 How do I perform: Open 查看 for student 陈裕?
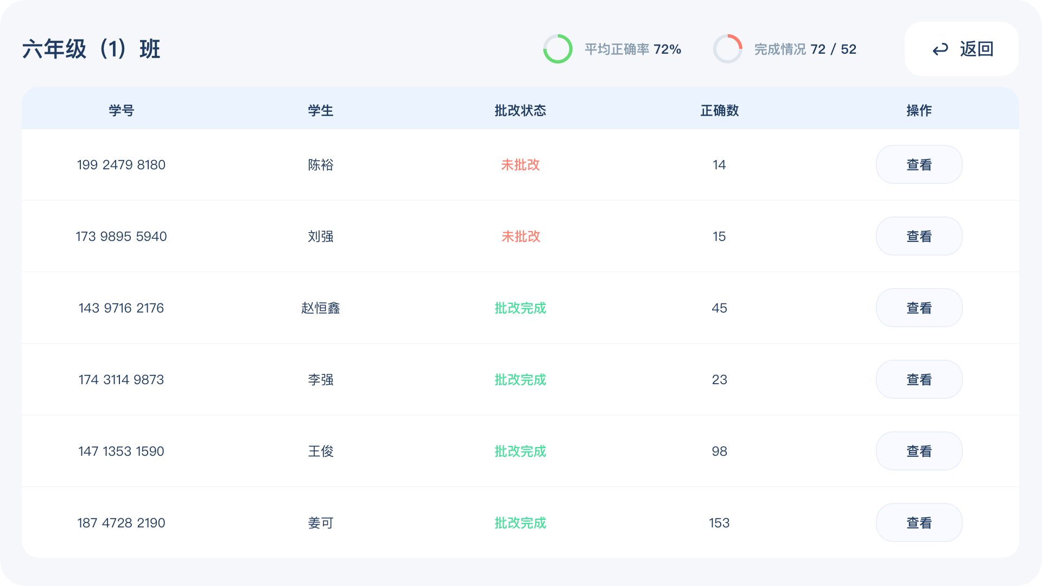[918, 165]
